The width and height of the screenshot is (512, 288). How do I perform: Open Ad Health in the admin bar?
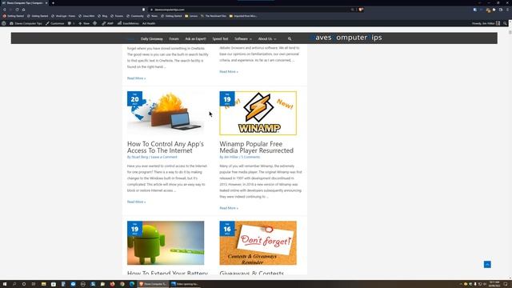(149, 23)
